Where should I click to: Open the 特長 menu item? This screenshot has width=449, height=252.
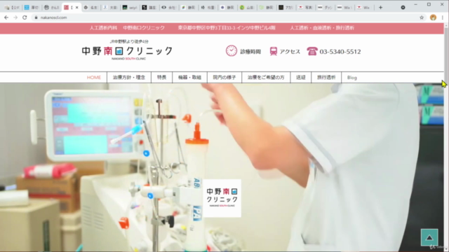(x=162, y=78)
